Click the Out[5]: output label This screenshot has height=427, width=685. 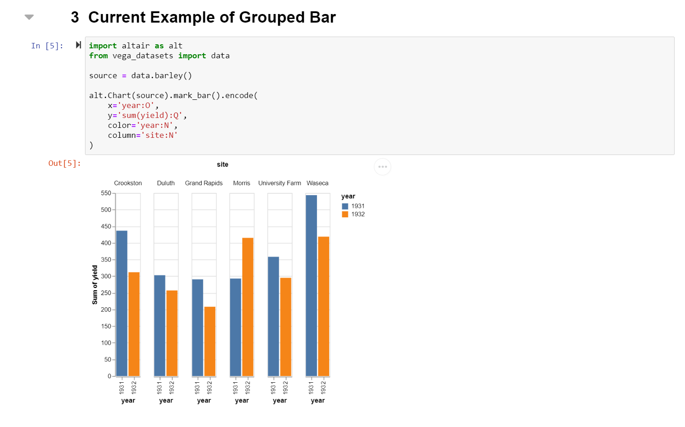pos(64,164)
